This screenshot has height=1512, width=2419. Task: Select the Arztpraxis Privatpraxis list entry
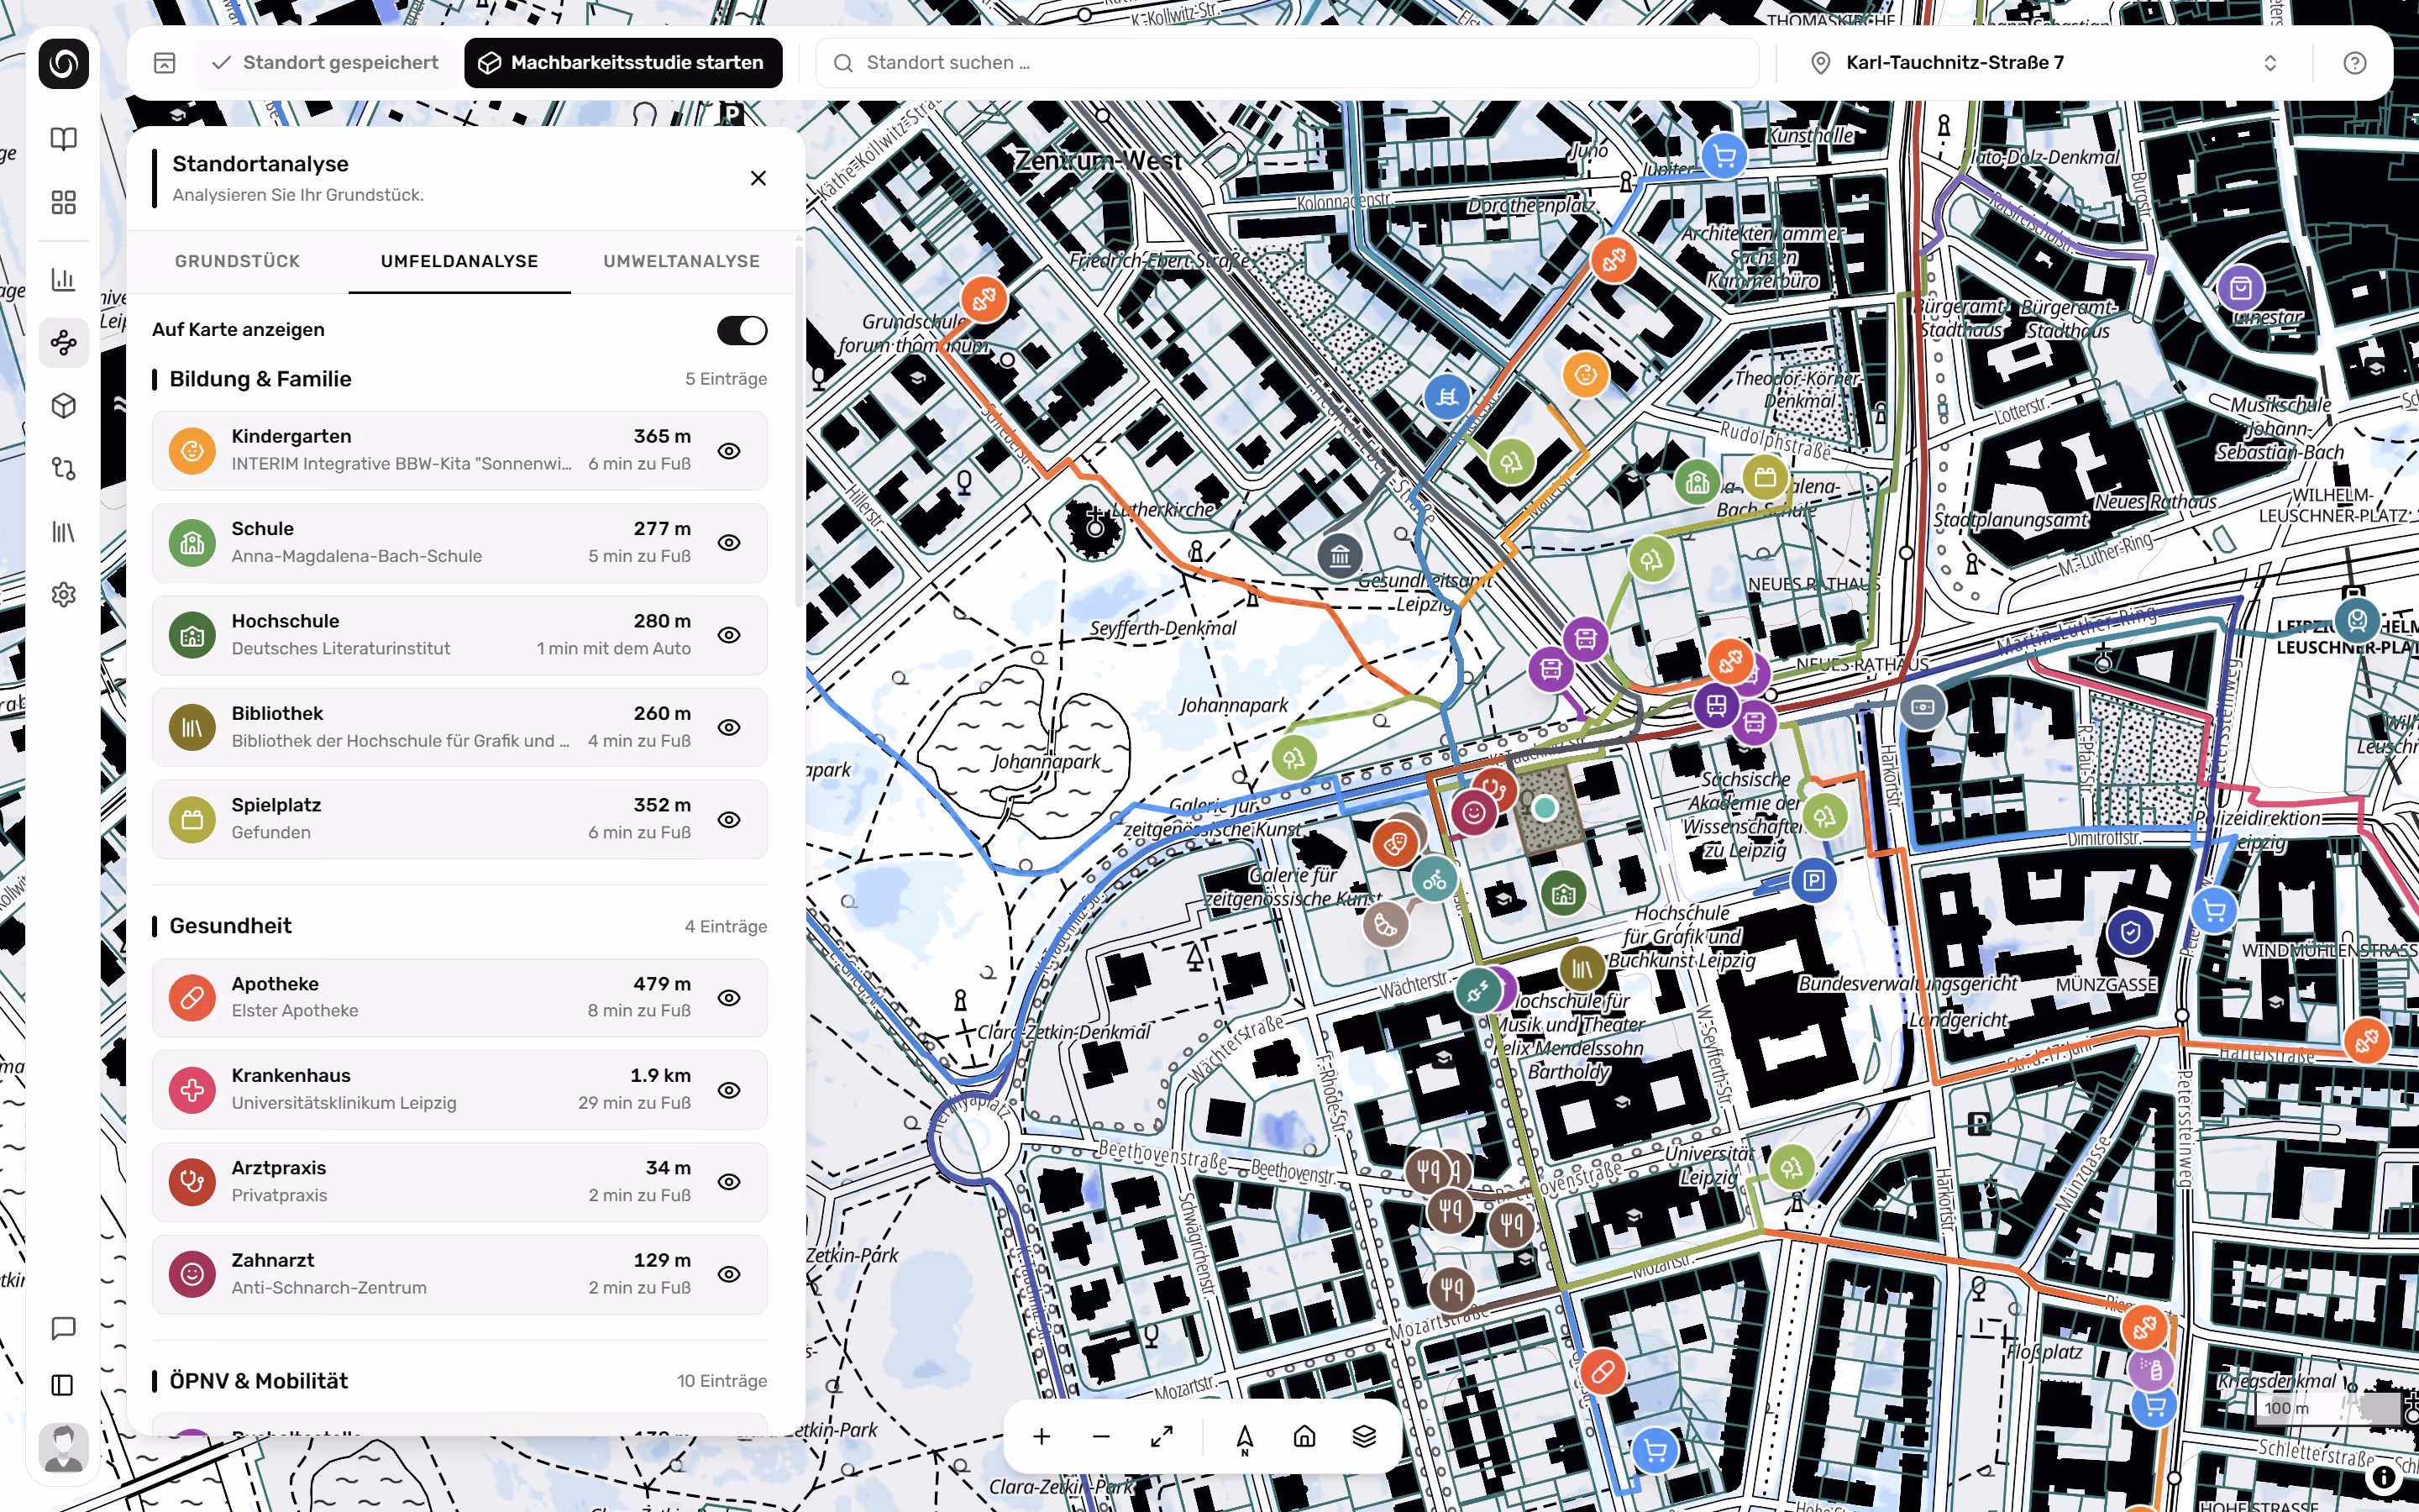pyautogui.click(x=459, y=1182)
